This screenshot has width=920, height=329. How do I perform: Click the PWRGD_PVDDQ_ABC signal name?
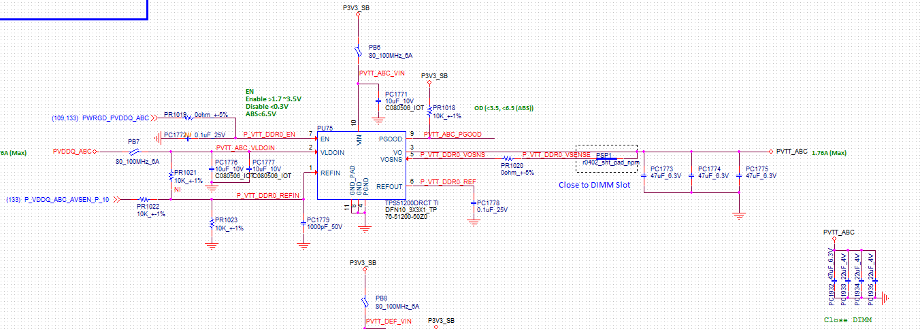point(116,118)
